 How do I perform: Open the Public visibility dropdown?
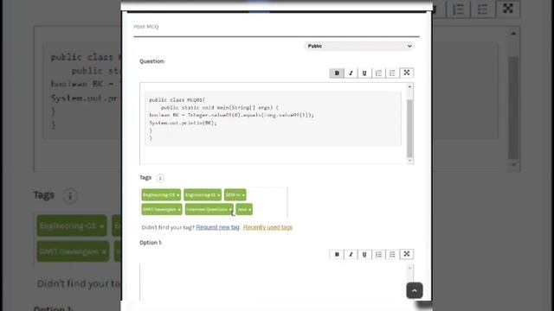[358, 46]
